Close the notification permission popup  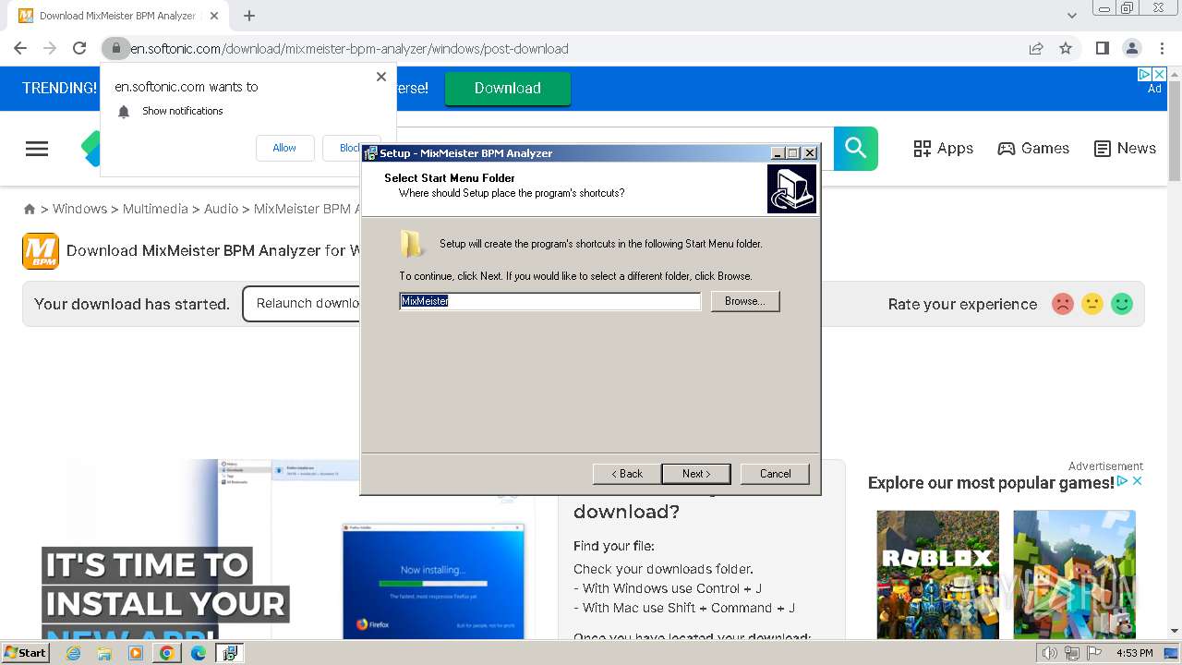point(381,77)
